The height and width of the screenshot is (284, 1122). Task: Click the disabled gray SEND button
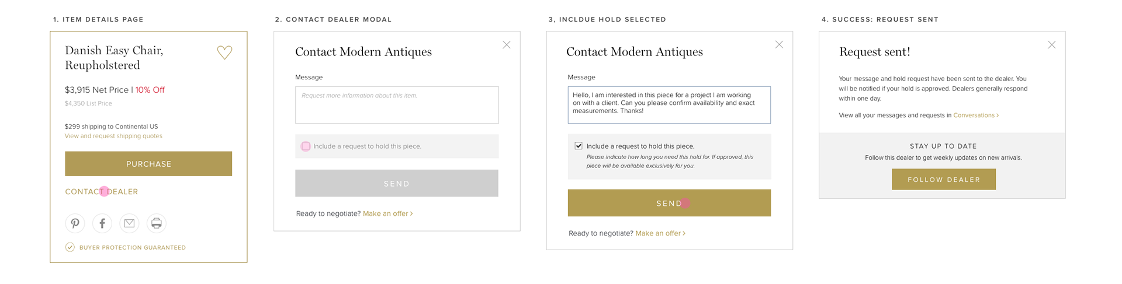397,183
